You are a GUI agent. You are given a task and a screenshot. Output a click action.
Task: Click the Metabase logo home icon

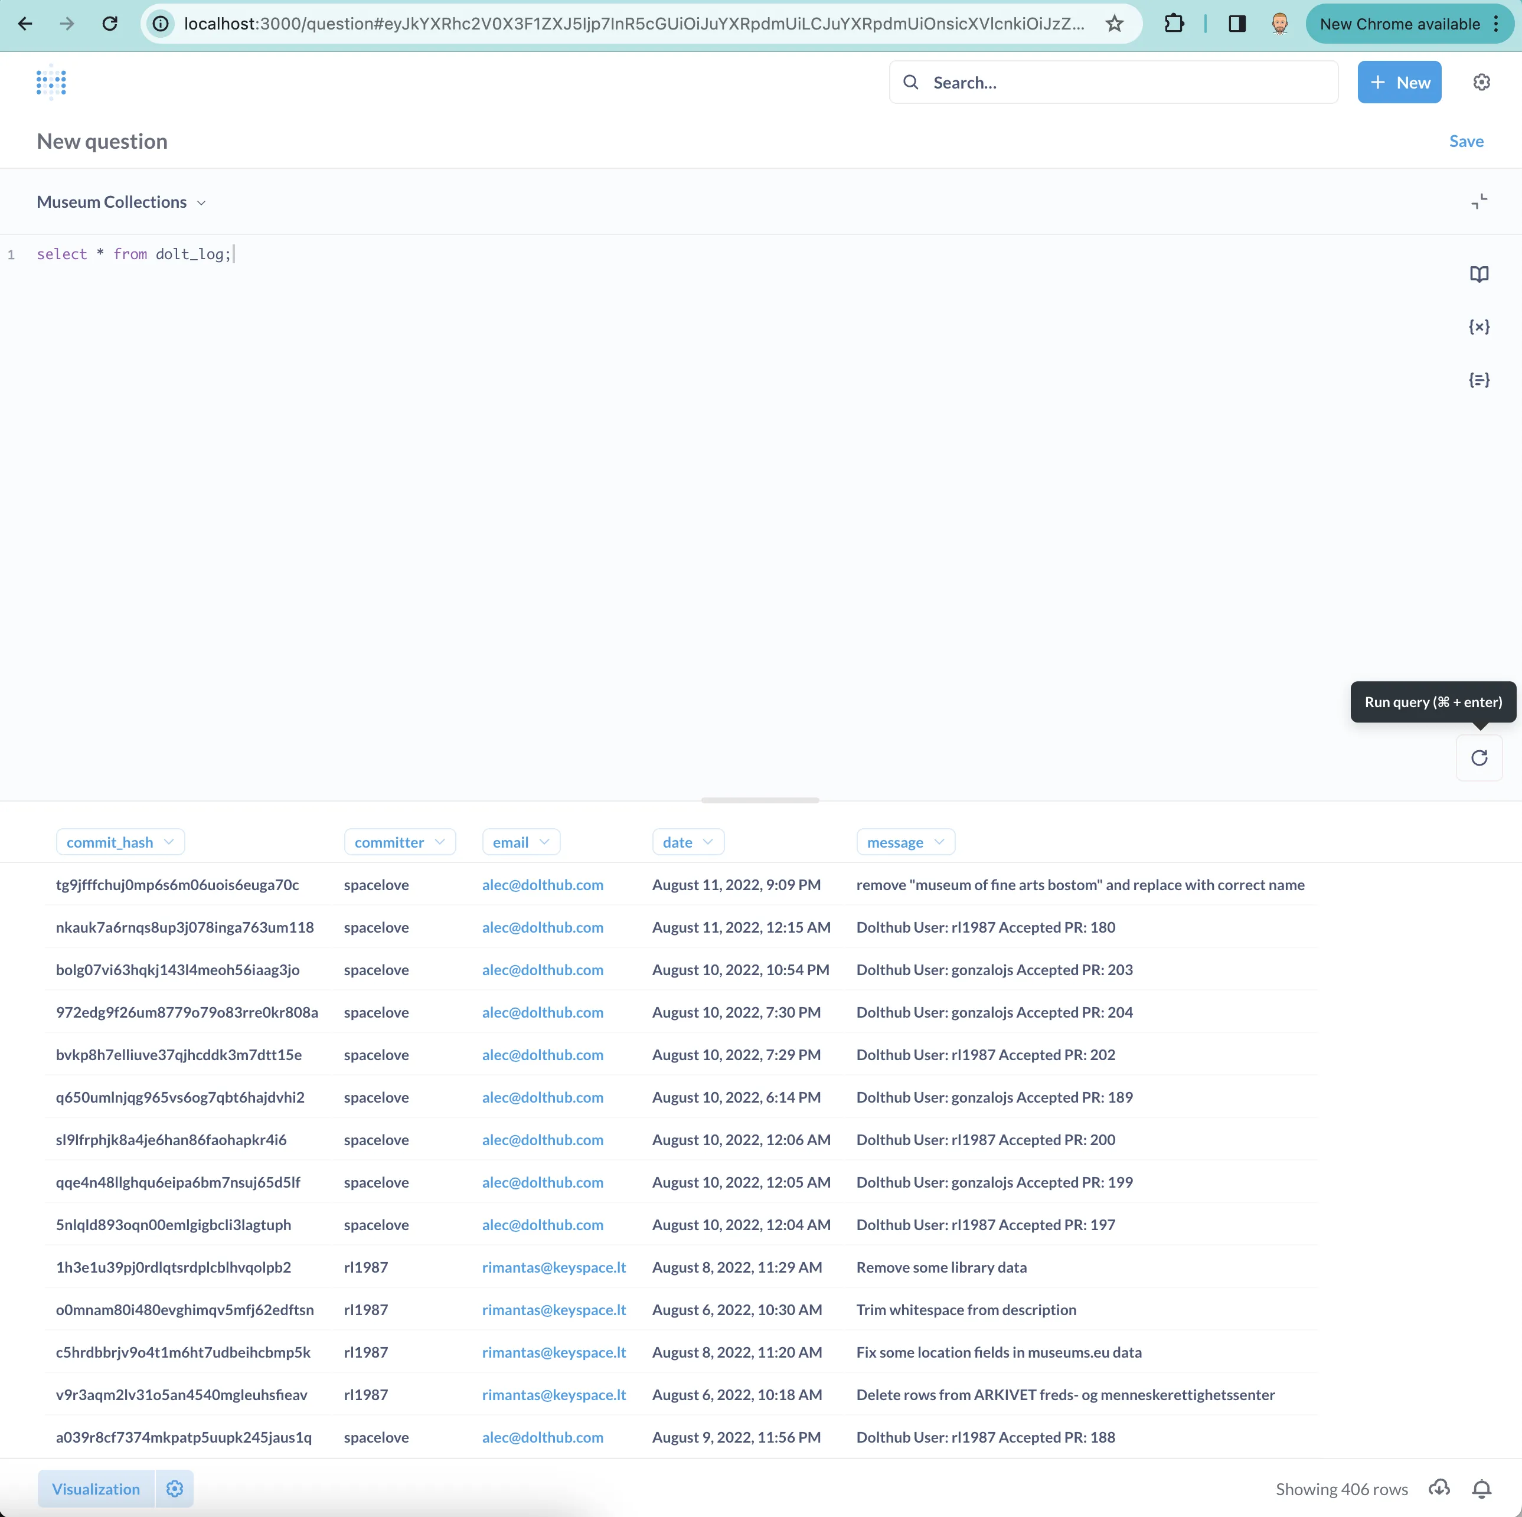(51, 82)
